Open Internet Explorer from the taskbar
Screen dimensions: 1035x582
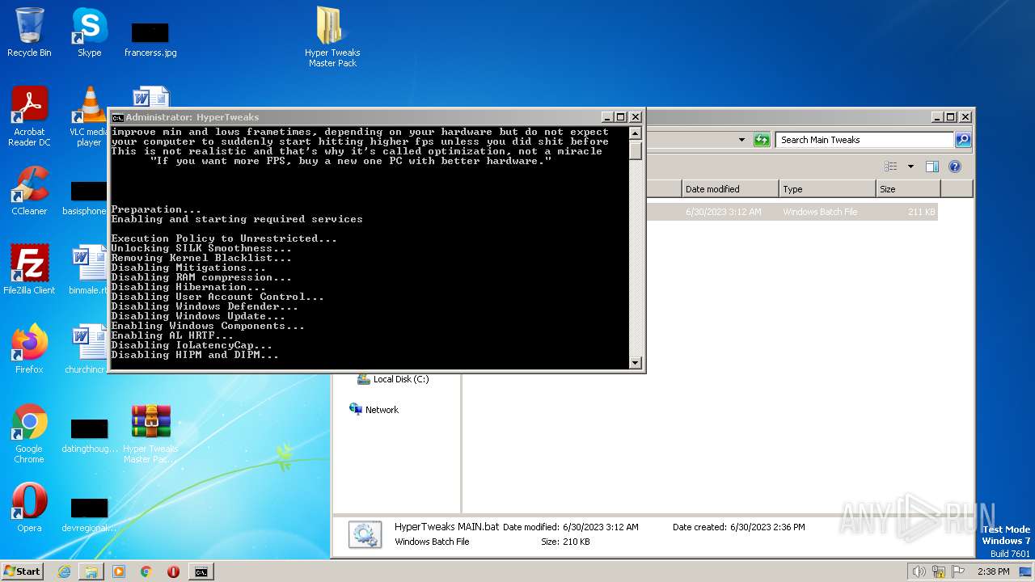[64, 571]
